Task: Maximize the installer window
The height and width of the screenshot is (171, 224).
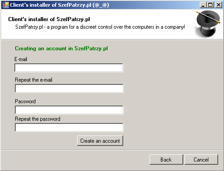Action: (211, 5)
